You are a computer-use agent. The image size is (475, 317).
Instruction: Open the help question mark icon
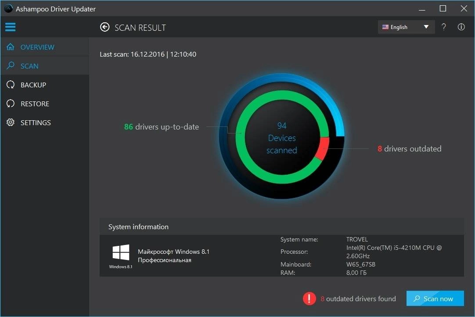point(443,27)
